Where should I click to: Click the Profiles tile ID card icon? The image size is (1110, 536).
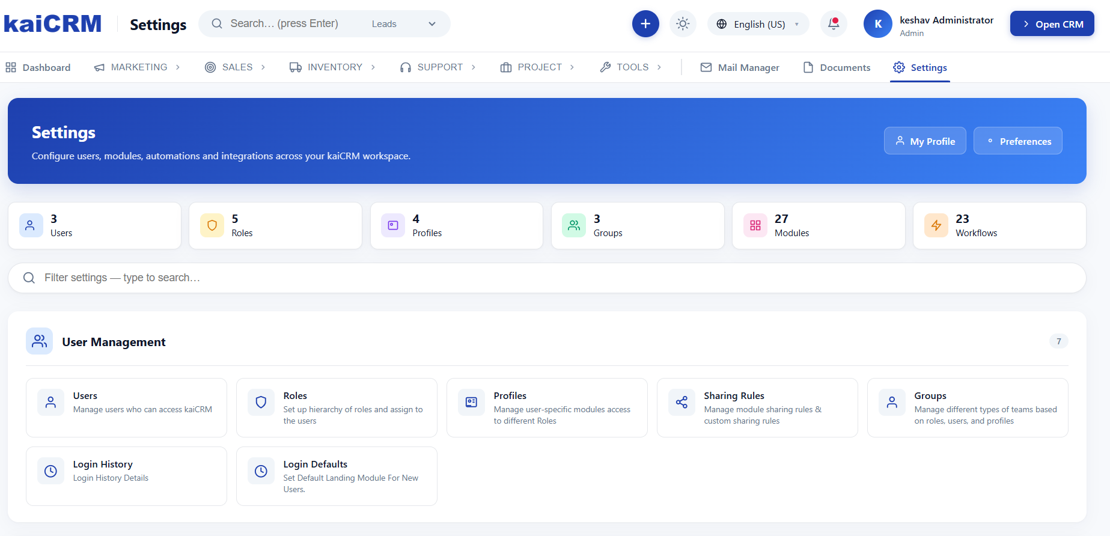tap(472, 403)
